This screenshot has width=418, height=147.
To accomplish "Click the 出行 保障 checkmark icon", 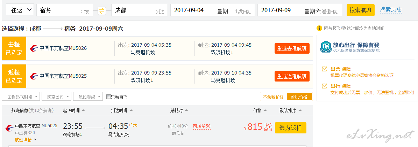I will (324, 86).
